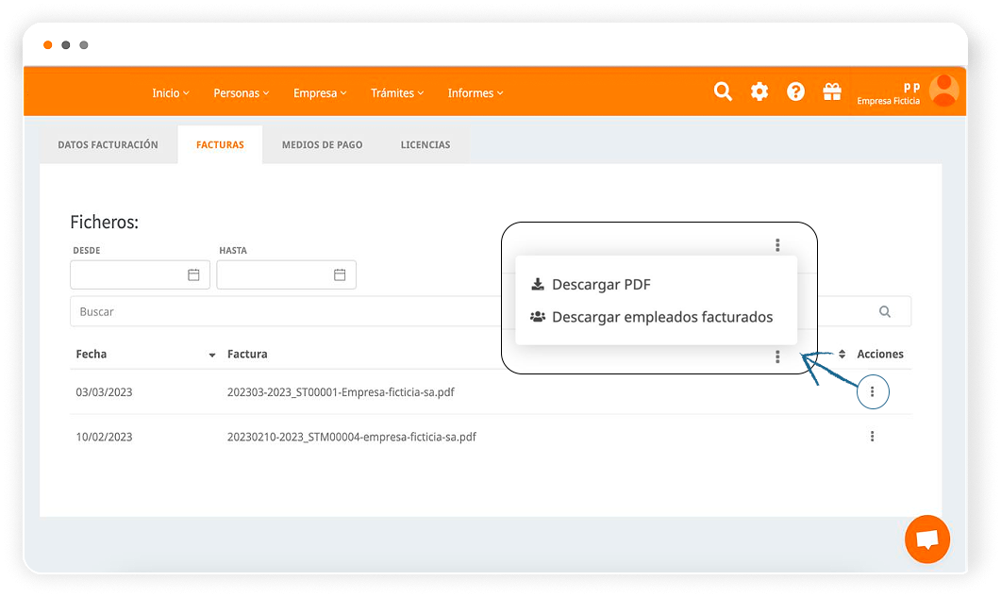
Task: Expand the Personas dropdown menu
Action: (x=242, y=93)
